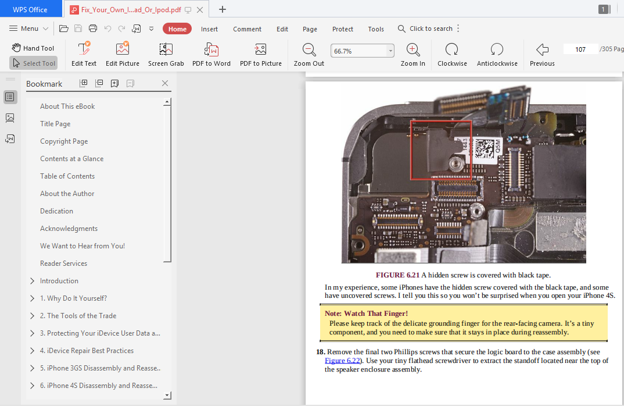Add a new bookmark icon
The height and width of the screenshot is (406, 624).
tap(114, 83)
